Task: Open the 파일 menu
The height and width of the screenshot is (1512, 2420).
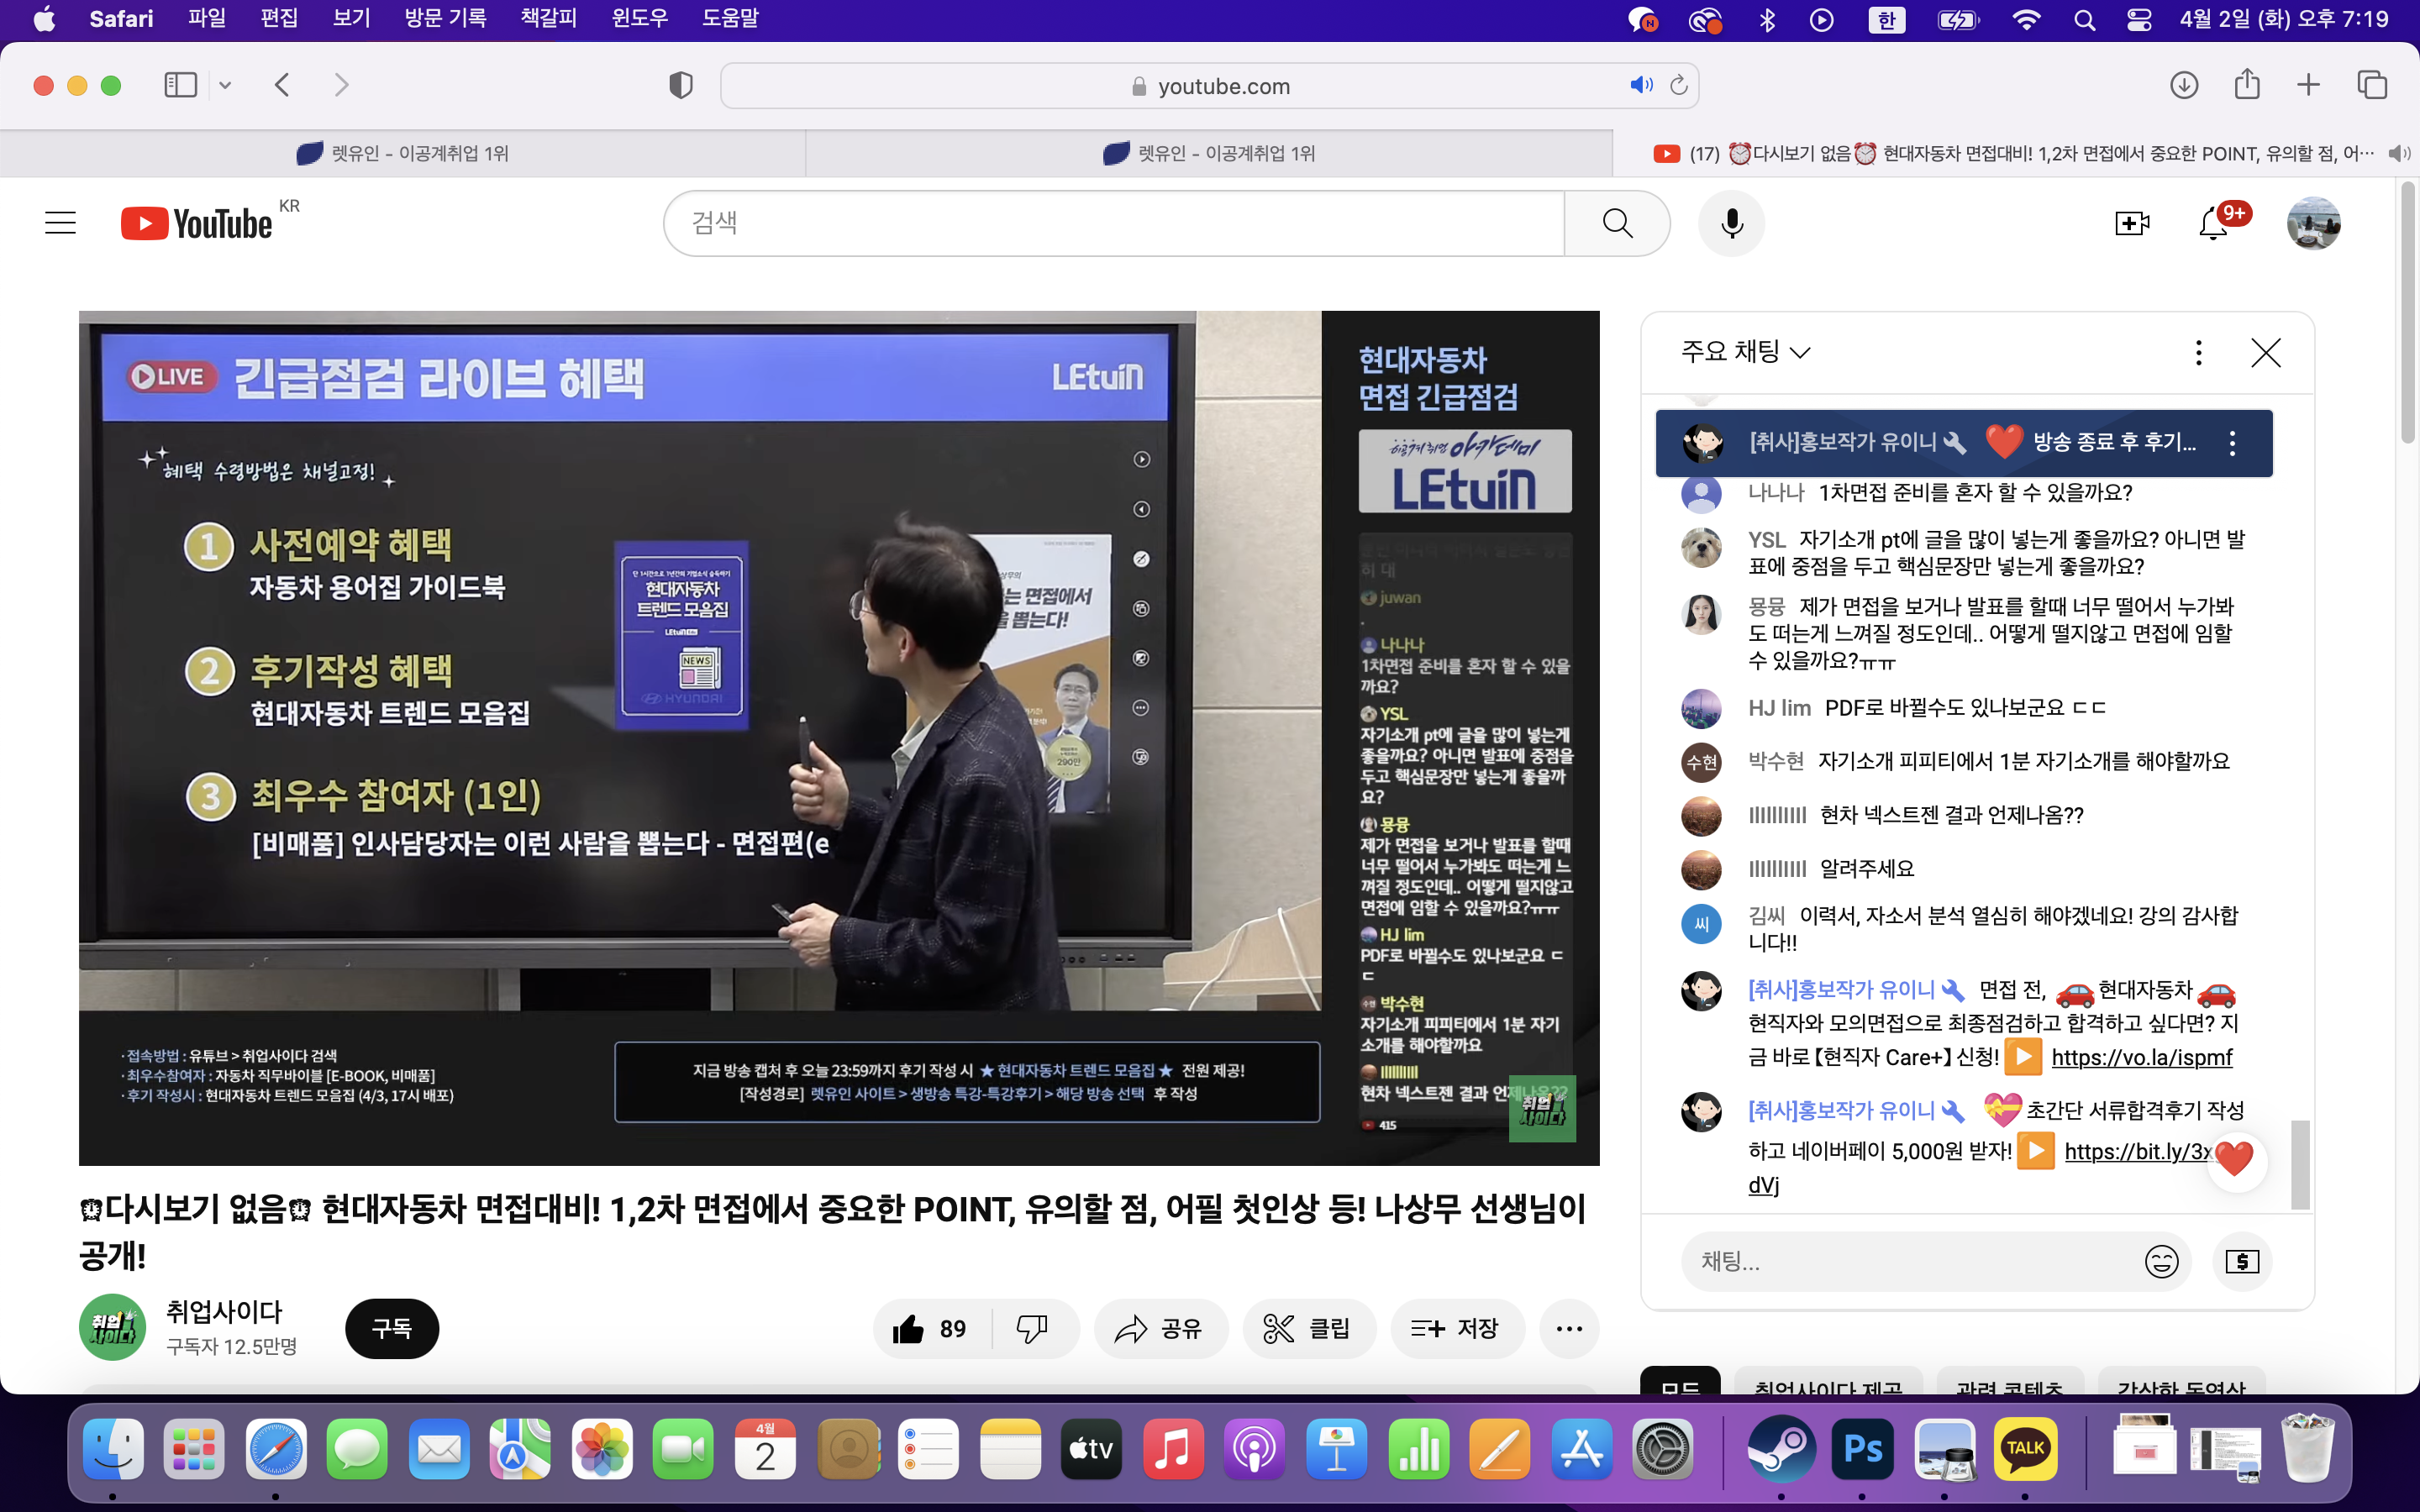Action: click(x=207, y=18)
